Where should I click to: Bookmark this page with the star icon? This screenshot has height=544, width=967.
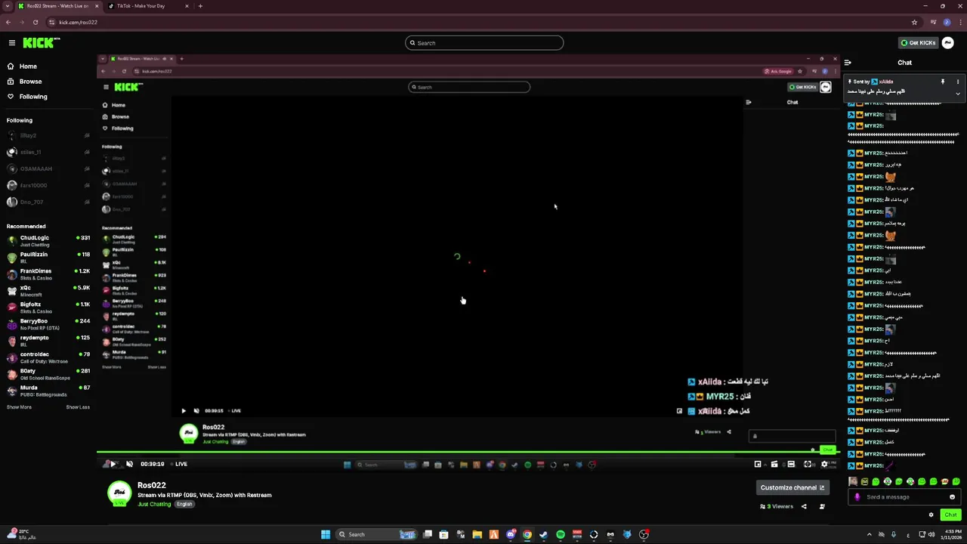(x=914, y=23)
